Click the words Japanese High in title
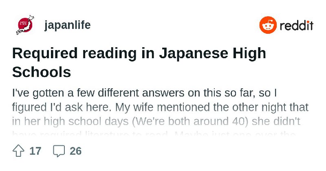Screen dimensions: 326x171 click(x=212, y=53)
